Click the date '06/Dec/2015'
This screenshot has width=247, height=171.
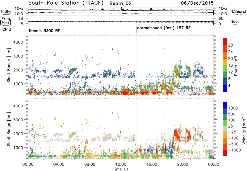(x=197, y=3)
